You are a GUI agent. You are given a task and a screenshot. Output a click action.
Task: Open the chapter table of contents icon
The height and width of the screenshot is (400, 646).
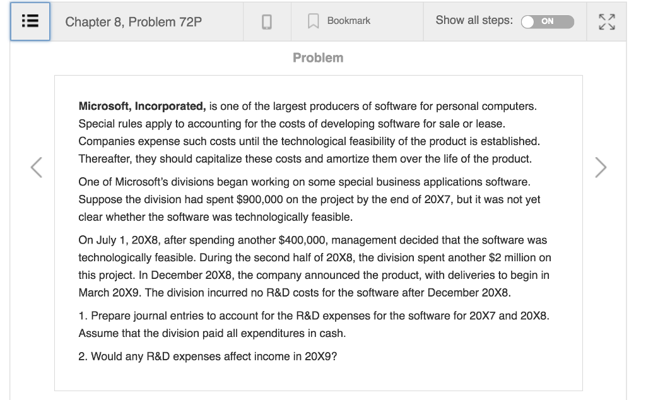(30, 21)
